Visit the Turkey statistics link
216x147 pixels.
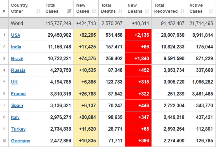click(18, 129)
